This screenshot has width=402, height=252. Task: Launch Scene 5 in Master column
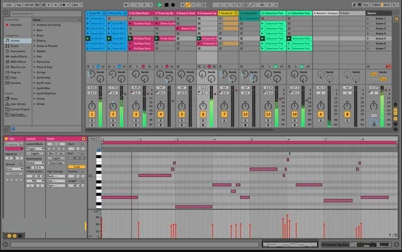click(x=368, y=38)
